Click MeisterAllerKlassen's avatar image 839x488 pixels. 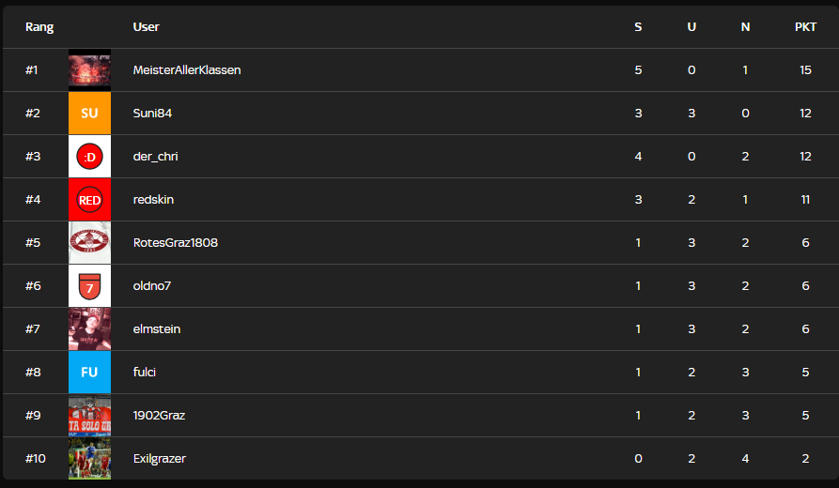[89, 70]
